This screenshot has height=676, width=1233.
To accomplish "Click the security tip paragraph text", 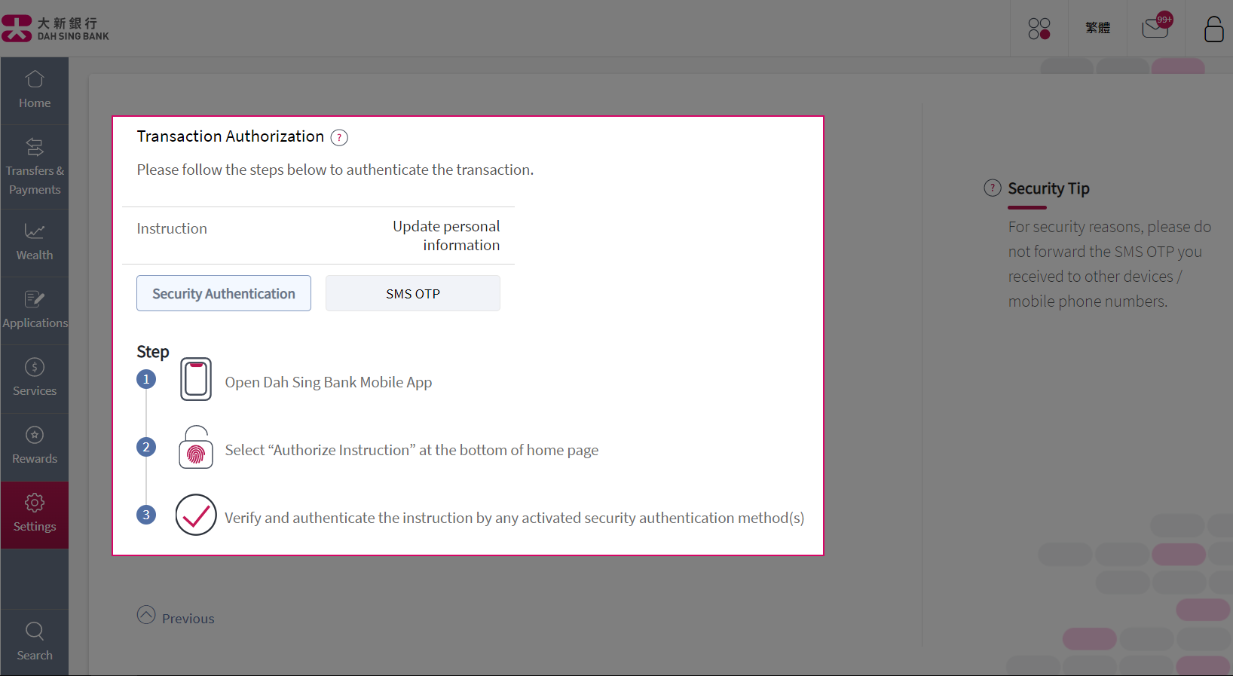I will [x=1109, y=264].
